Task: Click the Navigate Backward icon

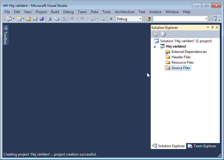Action: pyautogui.click(x=93, y=19)
